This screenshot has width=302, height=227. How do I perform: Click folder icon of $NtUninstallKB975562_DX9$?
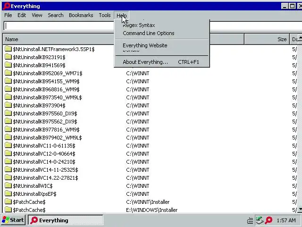8,121
